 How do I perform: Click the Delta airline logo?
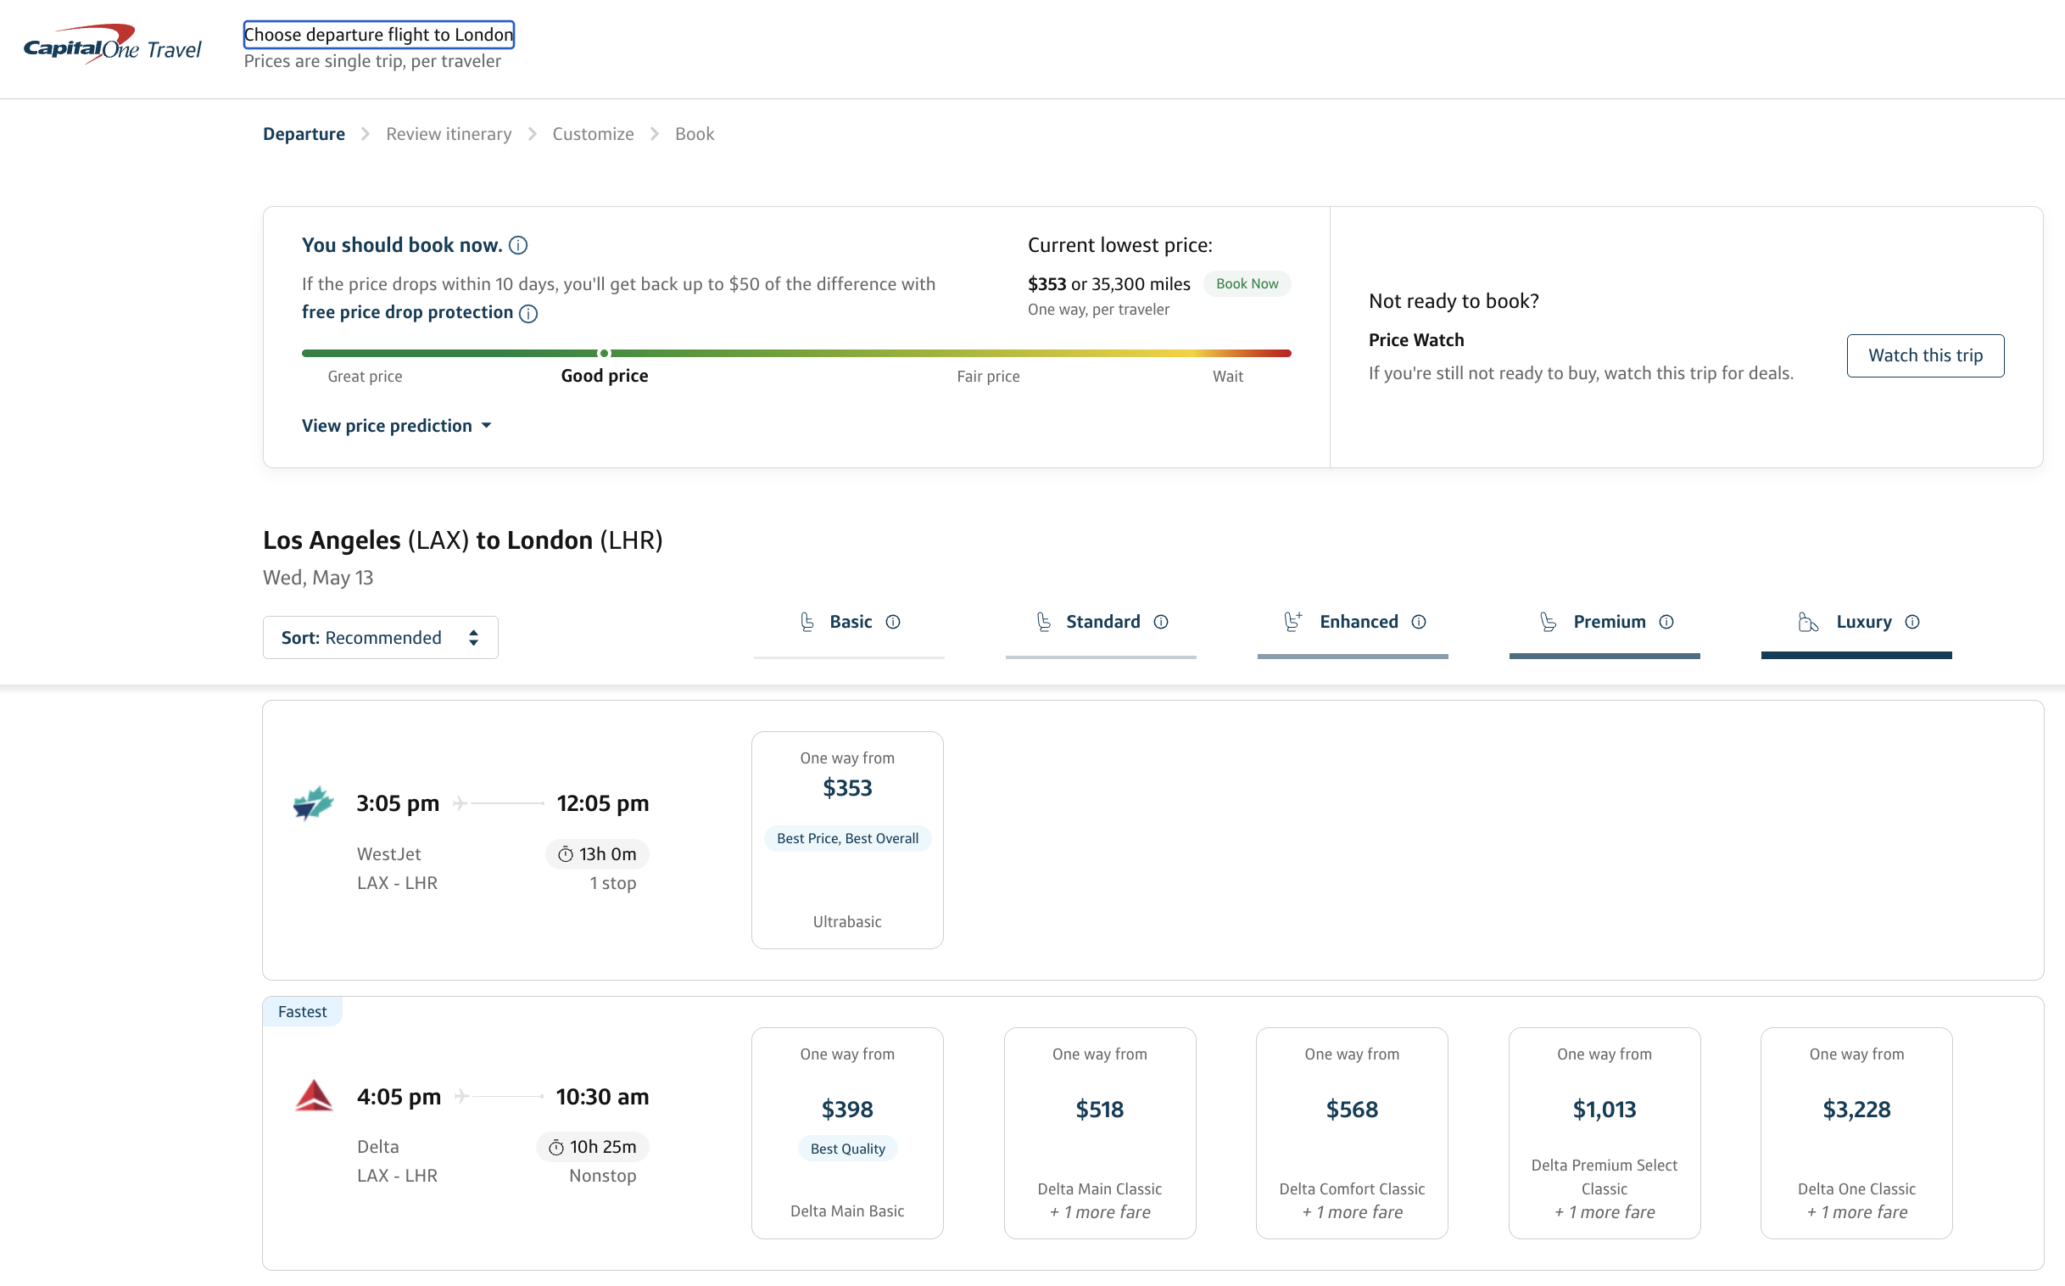[x=314, y=1095]
